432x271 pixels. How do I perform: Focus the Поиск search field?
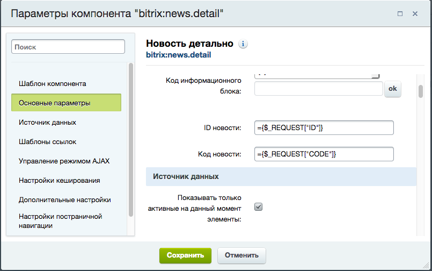click(x=68, y=47)
